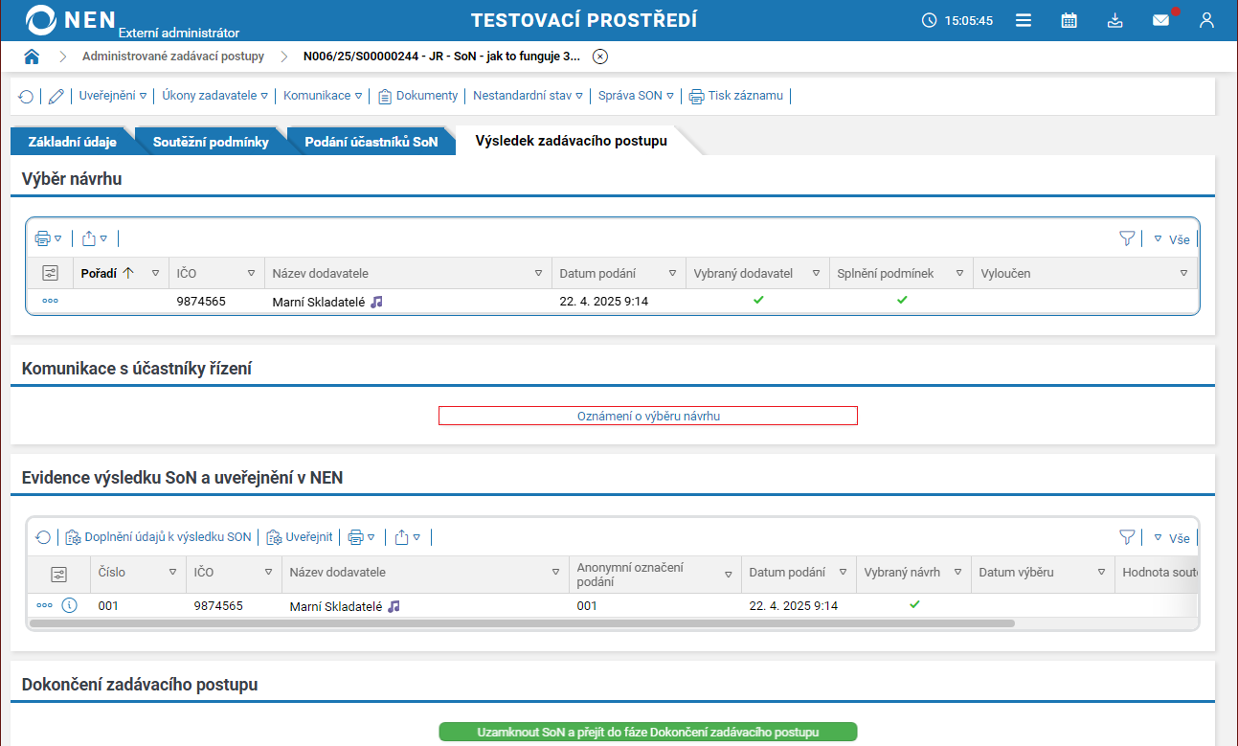1238x746 pixels.
Task: Open the messages envelope icon
Action: pos(1160,20)
